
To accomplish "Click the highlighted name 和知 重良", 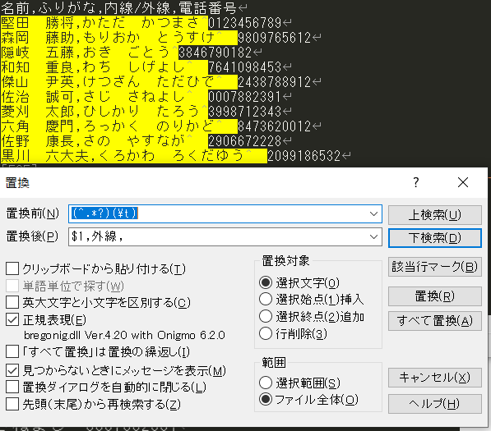I will coord(38,67).
